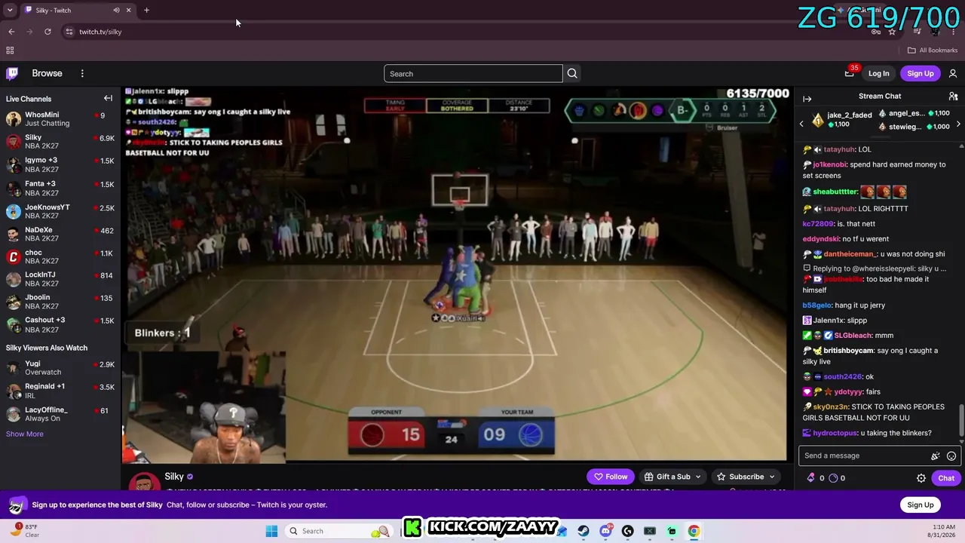965x543 pixels.
Task: Click the Bits balance icon under chat
Action: coord(811,477)
